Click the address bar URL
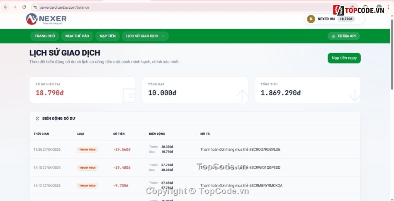 pos(65,7)
